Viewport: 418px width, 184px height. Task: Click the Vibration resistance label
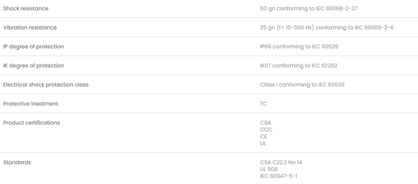30,27
